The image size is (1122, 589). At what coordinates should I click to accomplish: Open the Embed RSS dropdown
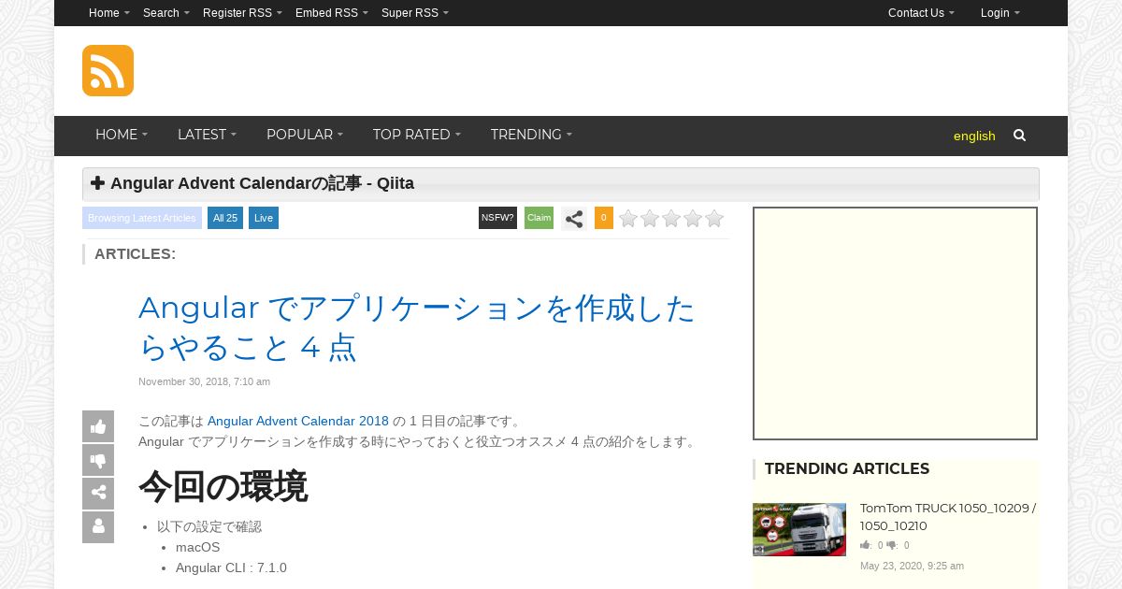point(332,13)
